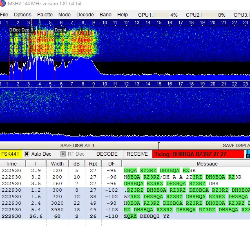Select the decode row with T 3.2

tap(125, 177)
